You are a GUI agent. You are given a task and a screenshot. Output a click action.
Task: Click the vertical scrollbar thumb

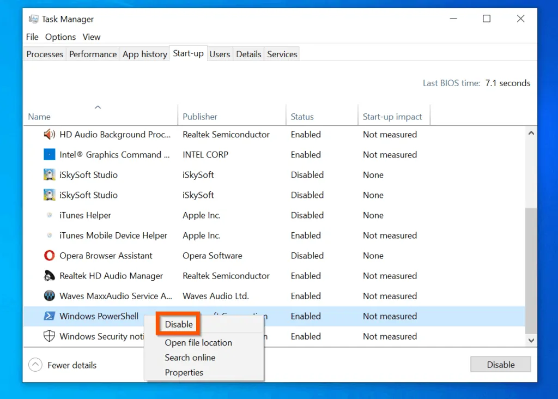pos(531,271)
